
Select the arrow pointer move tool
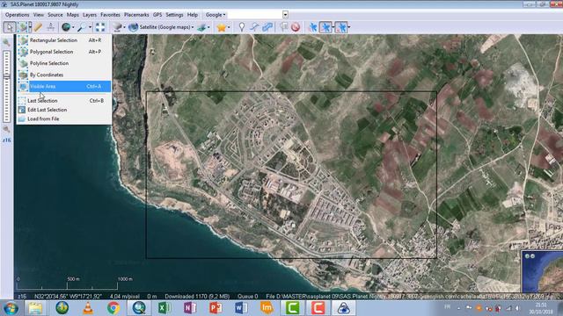[10, 27]
